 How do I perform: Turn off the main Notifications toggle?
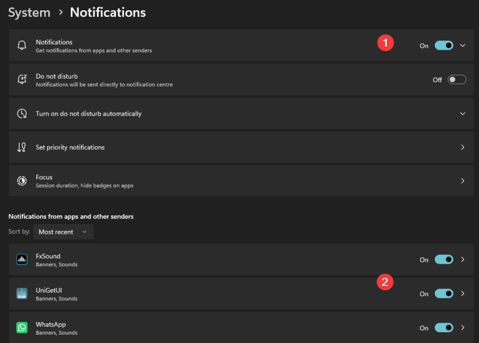[x=444, y=46]
